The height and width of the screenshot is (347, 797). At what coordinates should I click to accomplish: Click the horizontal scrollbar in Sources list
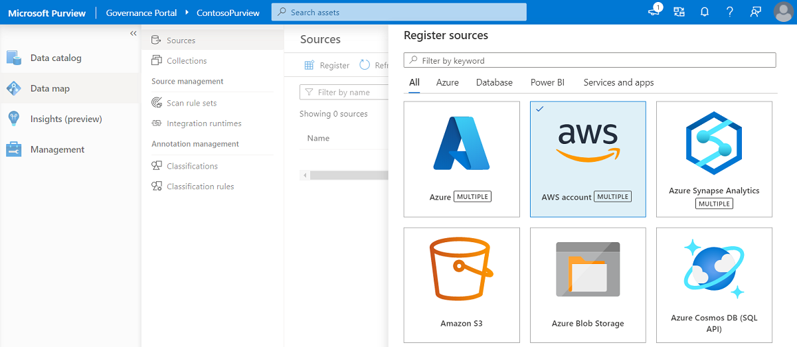pos(349,175)
